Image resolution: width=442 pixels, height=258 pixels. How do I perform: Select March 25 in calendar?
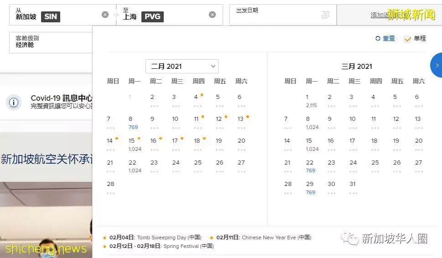point(375,166)
